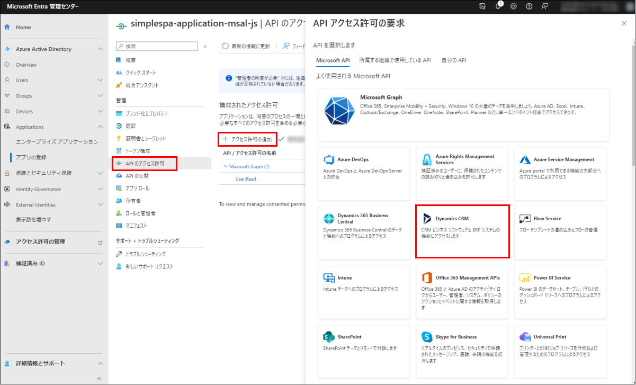Switch to 所属する組織で使用している API tab
The image size is (636, 385).
[x=395, y=60]
